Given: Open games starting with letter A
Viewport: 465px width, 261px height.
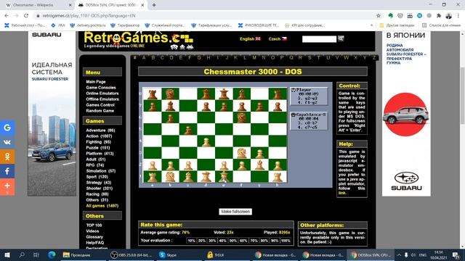Looking at the screenshot, I should tap(144, 57).
